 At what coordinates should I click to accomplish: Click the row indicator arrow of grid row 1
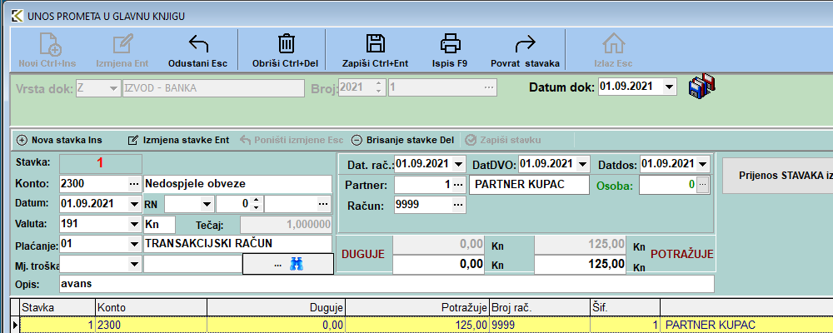[x=15, y=325]
